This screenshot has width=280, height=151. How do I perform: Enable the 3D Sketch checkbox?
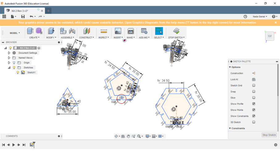pyautogui.click(x=254, y=122)
